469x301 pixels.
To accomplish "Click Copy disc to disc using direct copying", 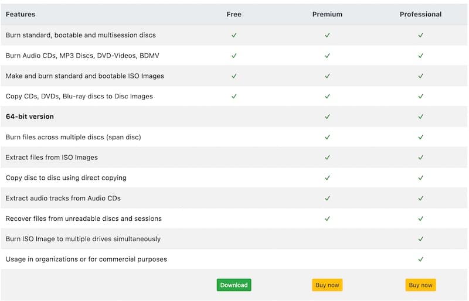I will (x=66, y=177).
